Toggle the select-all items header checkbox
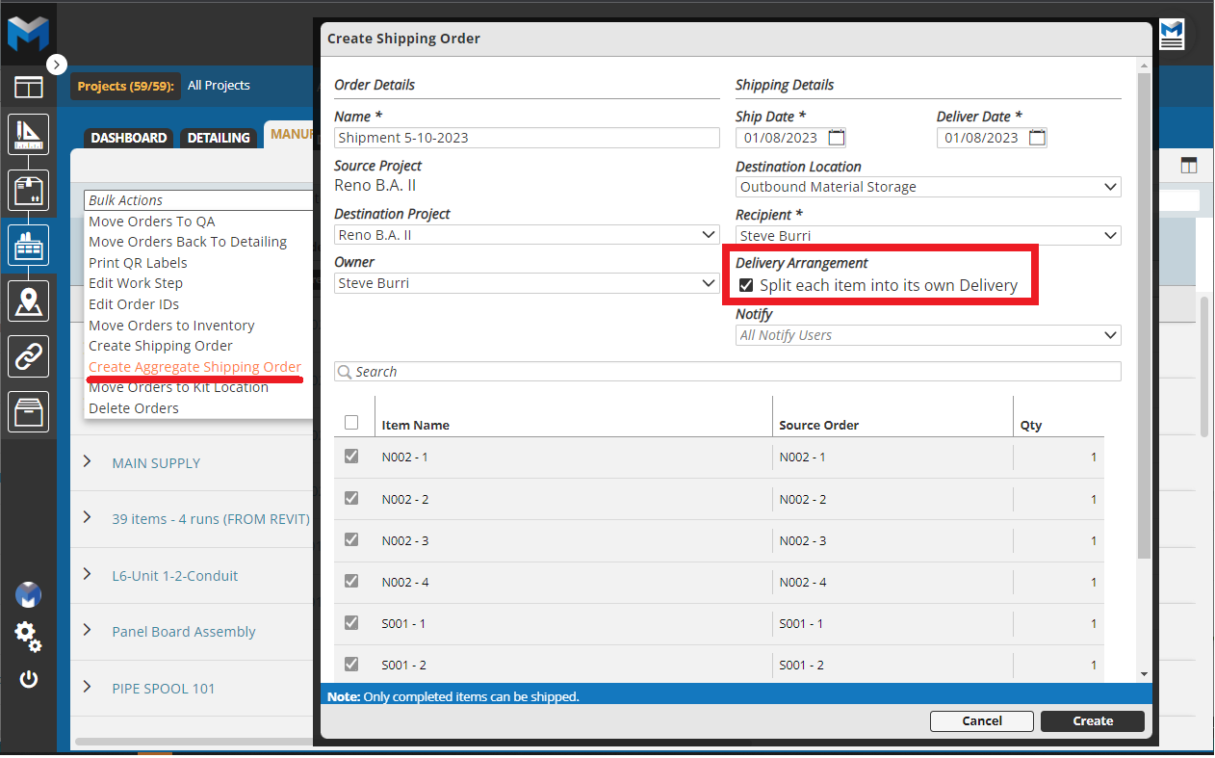This screenshot has width=1215, height=758. pos(351,423)
